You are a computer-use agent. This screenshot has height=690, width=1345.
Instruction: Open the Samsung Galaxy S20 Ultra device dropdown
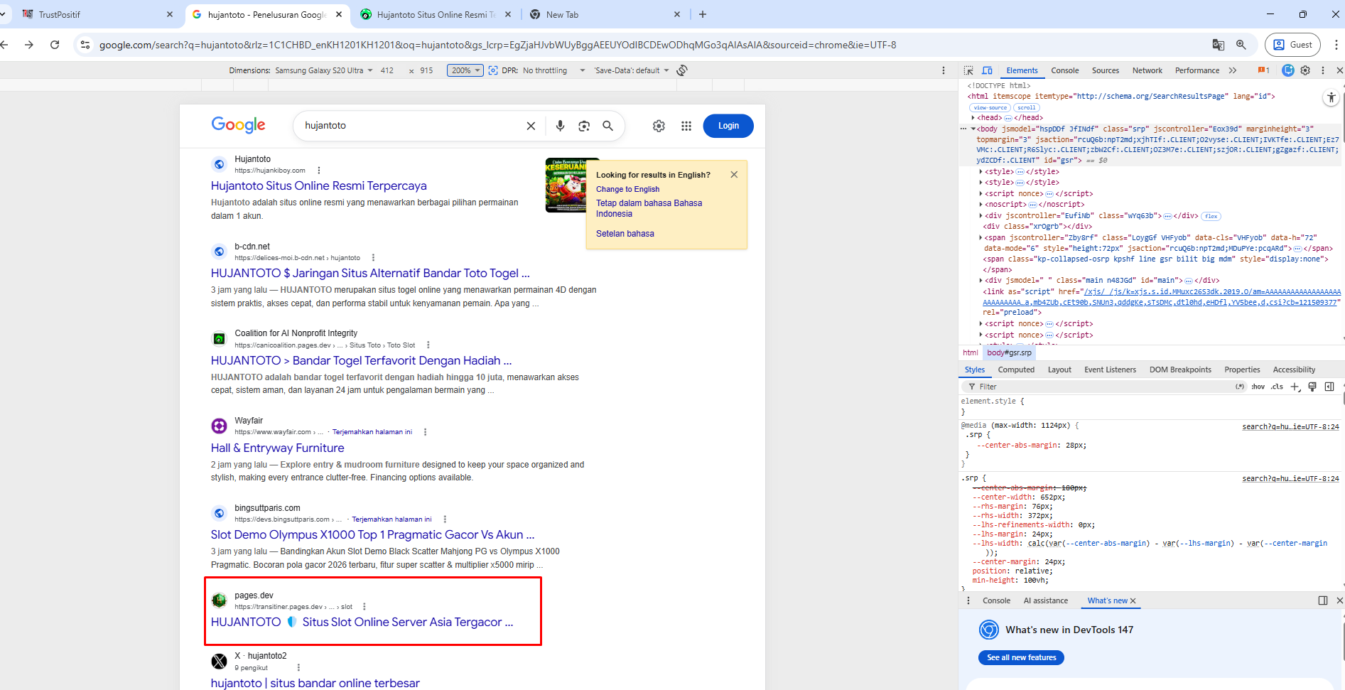click(x=323, y=70)
